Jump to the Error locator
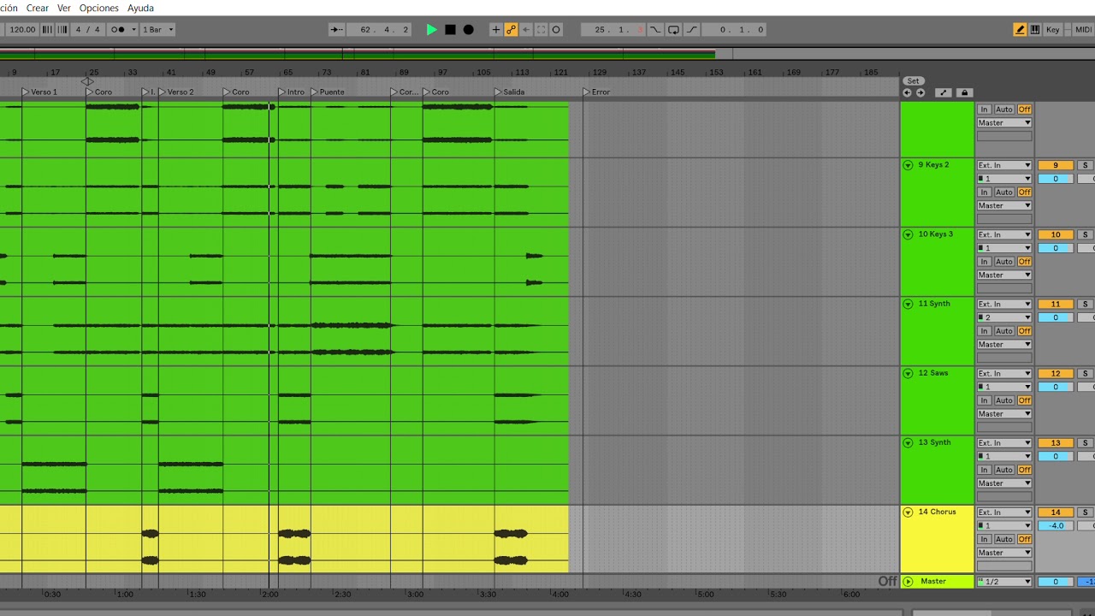1095x616 pixels. point(597,92)
